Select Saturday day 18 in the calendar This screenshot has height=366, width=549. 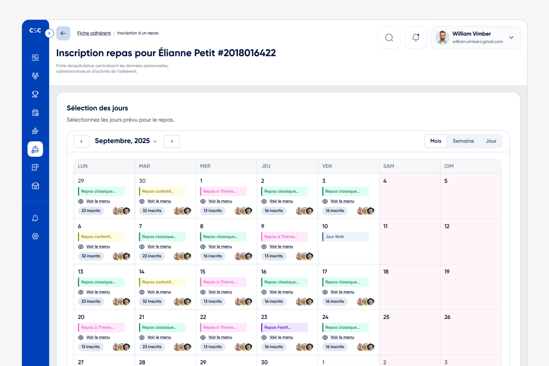(410, 287)
